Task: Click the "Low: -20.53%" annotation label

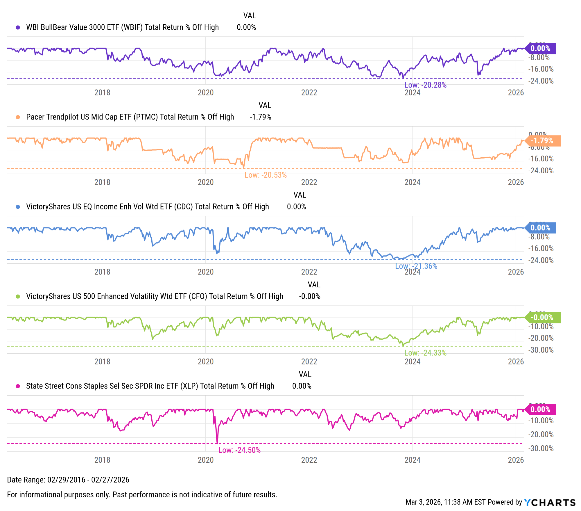Action: click(x=266, y=175)
